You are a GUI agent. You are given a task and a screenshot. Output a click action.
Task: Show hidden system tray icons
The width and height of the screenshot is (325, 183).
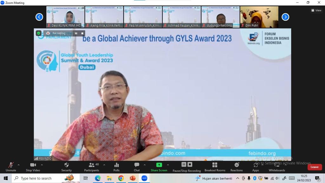point(237,178)
